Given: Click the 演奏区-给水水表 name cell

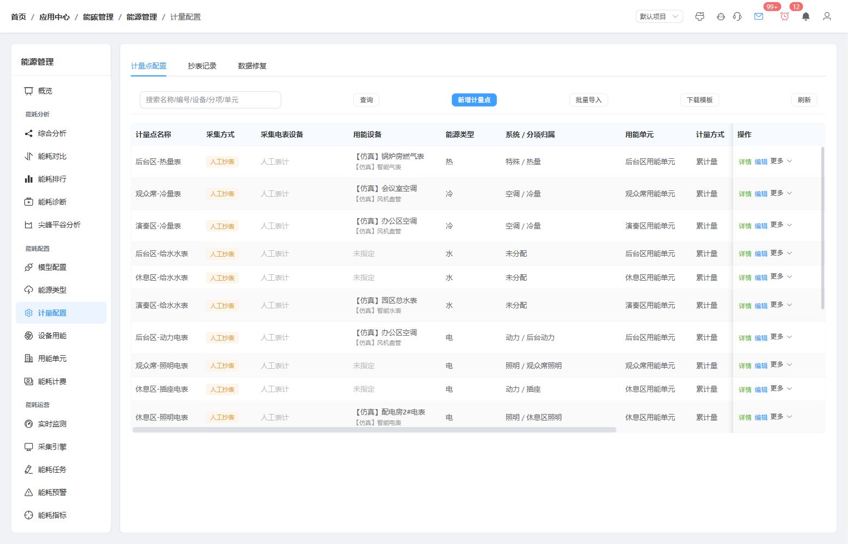Looking at the screenshot, I should coord(162,306).
